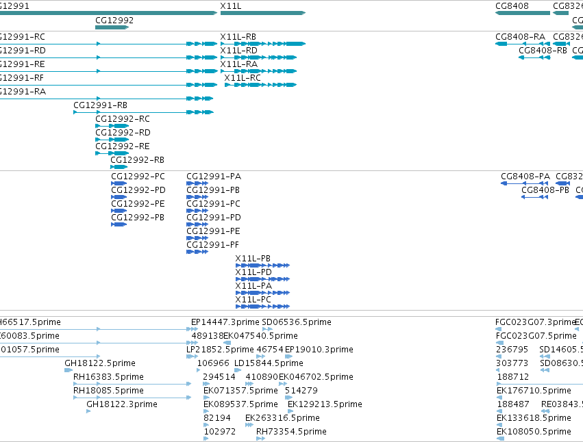583x442 pixels.
Task: Click protein label CG12991-PE
Action: tap(214, 231)
